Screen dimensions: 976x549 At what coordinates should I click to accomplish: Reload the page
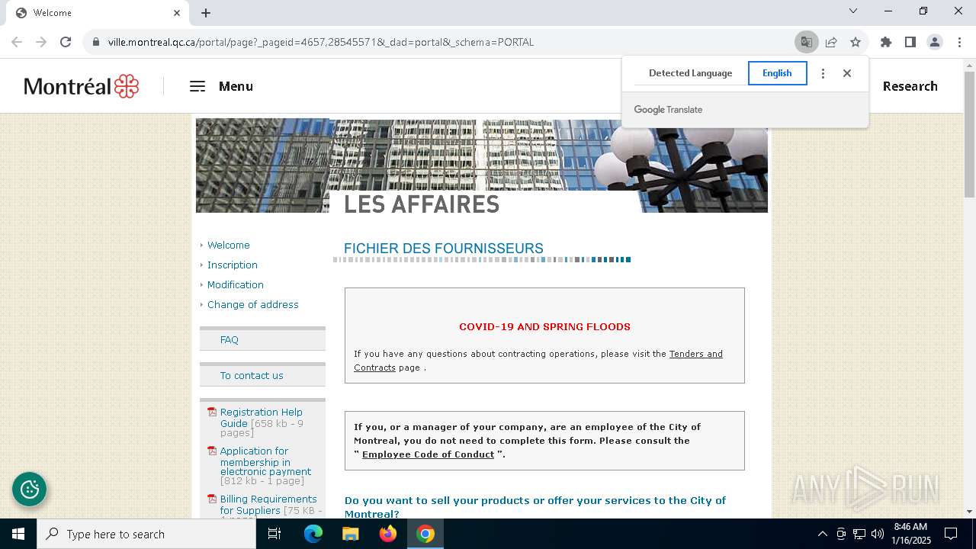(66, 42)
